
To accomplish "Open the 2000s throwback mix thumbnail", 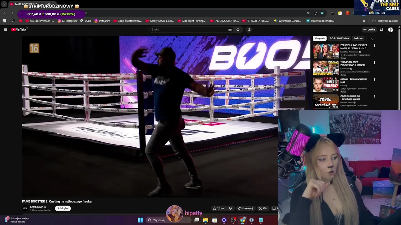I will 326,102.
